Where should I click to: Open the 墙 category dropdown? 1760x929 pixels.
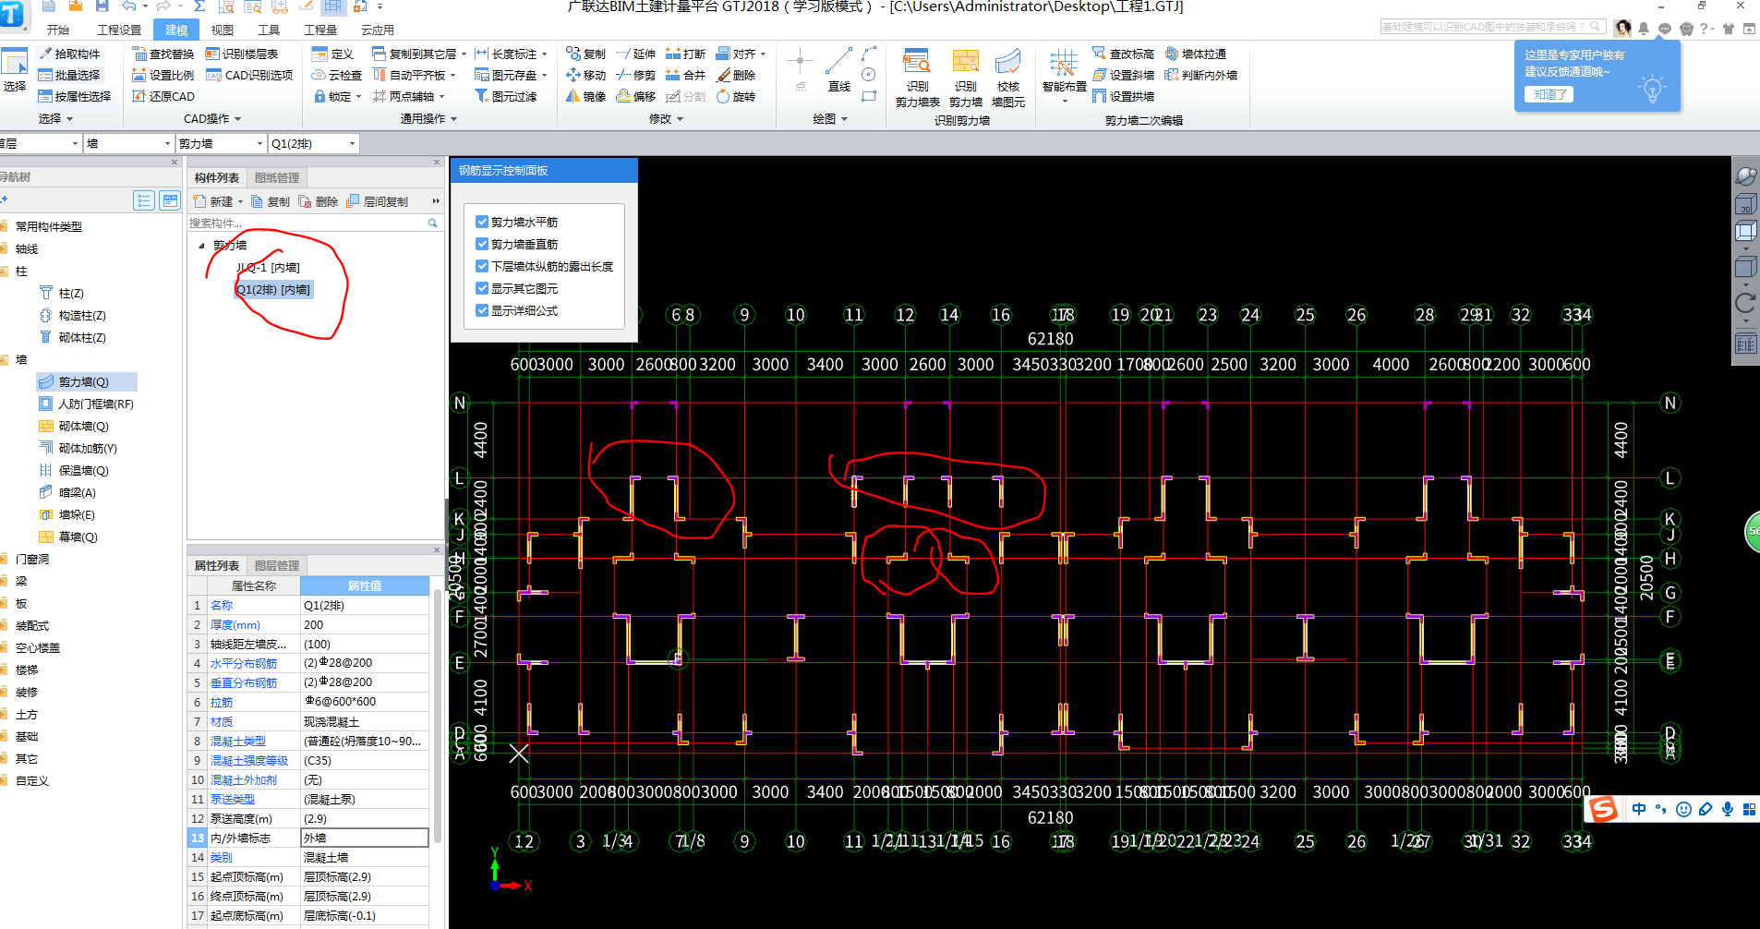pyautogui.click(x=167, y=143)
